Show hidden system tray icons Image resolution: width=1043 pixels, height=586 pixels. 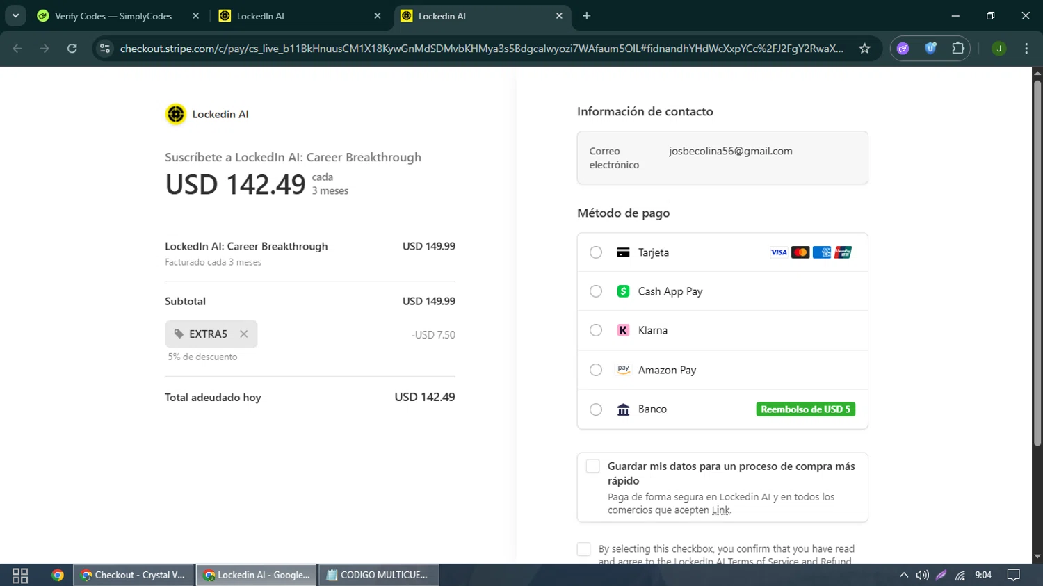coord(903,575)
